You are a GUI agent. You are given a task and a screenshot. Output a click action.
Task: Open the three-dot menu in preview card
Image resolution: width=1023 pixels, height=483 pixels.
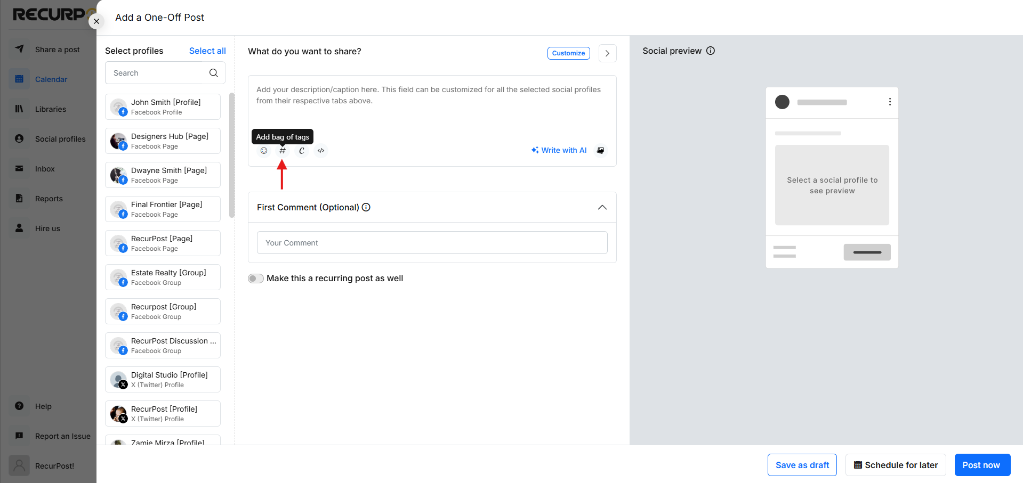tap(890, 102)
